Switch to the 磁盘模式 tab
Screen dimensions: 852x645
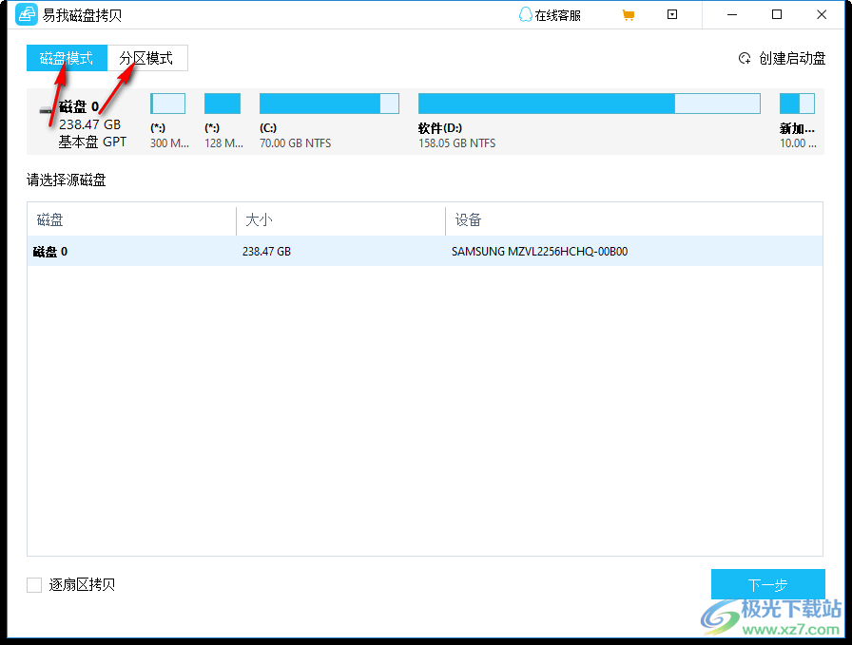pyautogui.click(x=66, y=58)
